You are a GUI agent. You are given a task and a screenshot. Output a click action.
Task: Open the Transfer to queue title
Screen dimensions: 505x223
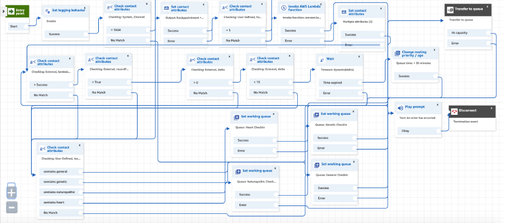pyautogui.click(x=469, y=9)
